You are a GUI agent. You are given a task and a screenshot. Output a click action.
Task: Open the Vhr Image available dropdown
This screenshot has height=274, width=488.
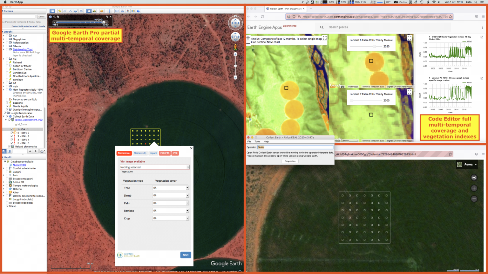click(155, 167)
